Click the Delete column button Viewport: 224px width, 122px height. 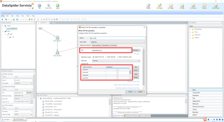[x=136, y=77]
